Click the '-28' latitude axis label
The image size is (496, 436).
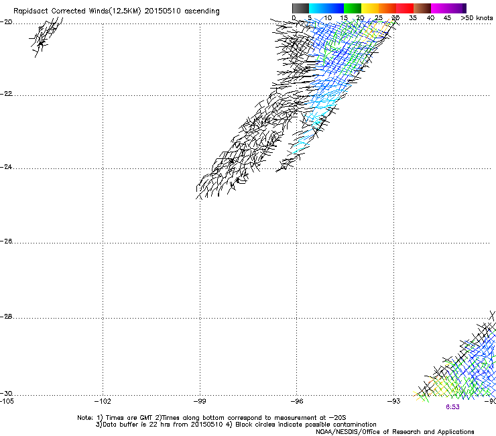(x=6, y=317)
